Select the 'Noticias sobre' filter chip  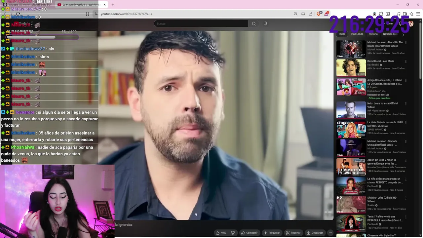[x=390, y=34]
